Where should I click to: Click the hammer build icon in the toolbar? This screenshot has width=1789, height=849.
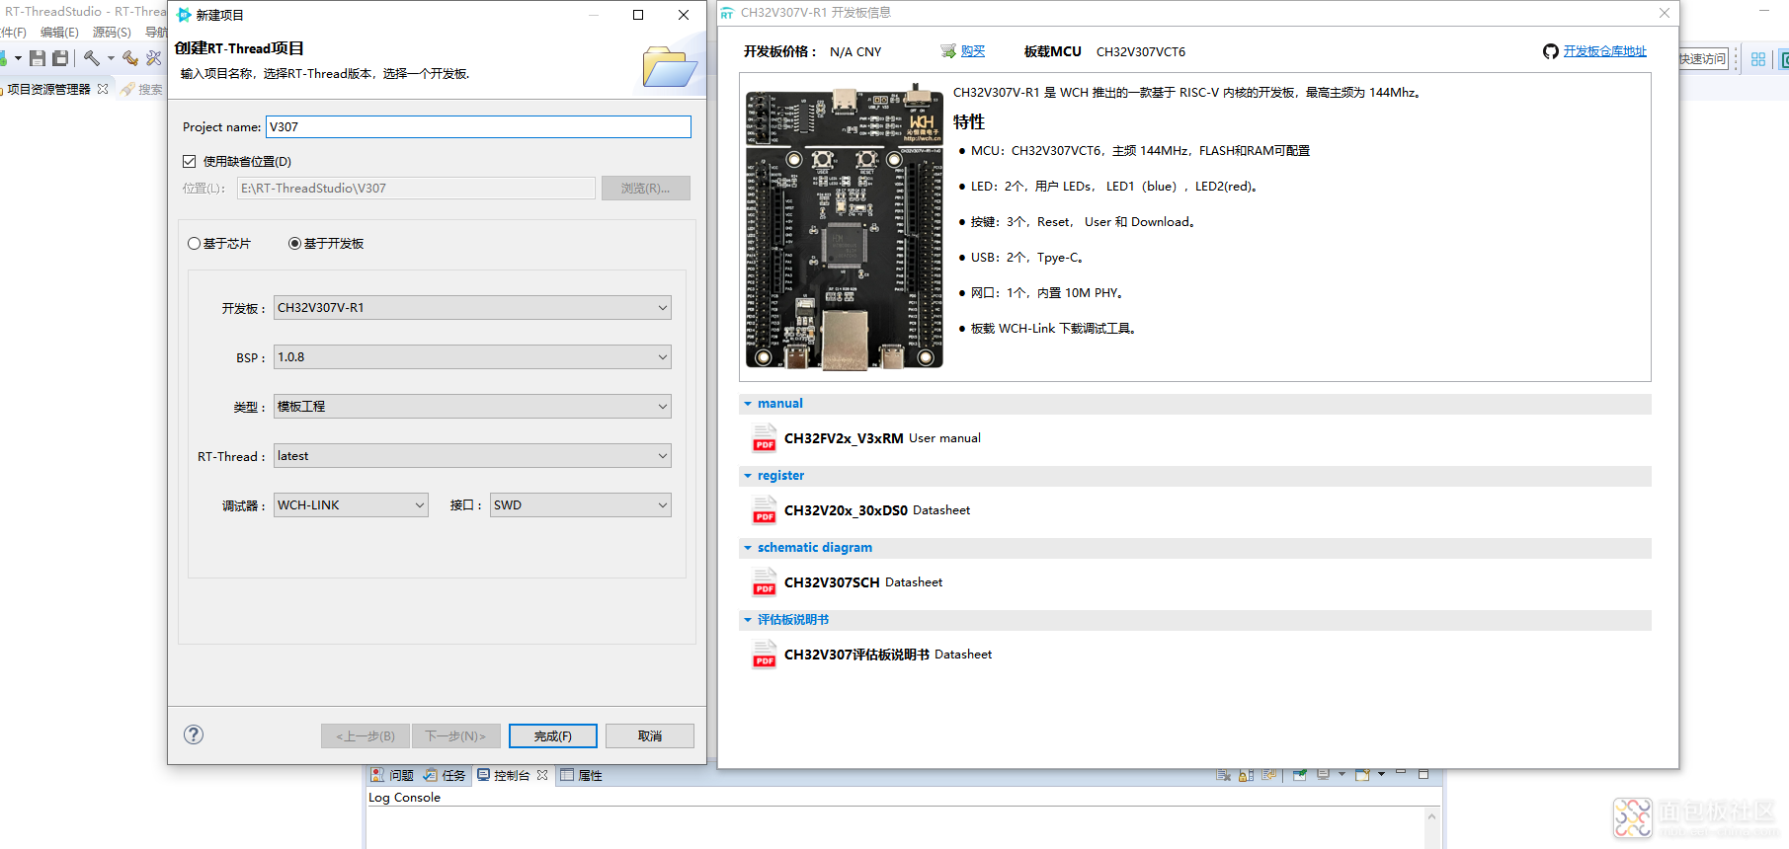(x=92, y=58)
